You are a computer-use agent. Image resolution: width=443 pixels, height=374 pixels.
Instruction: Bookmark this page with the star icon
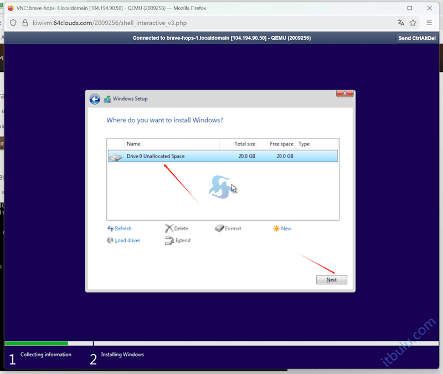[413, 23]
